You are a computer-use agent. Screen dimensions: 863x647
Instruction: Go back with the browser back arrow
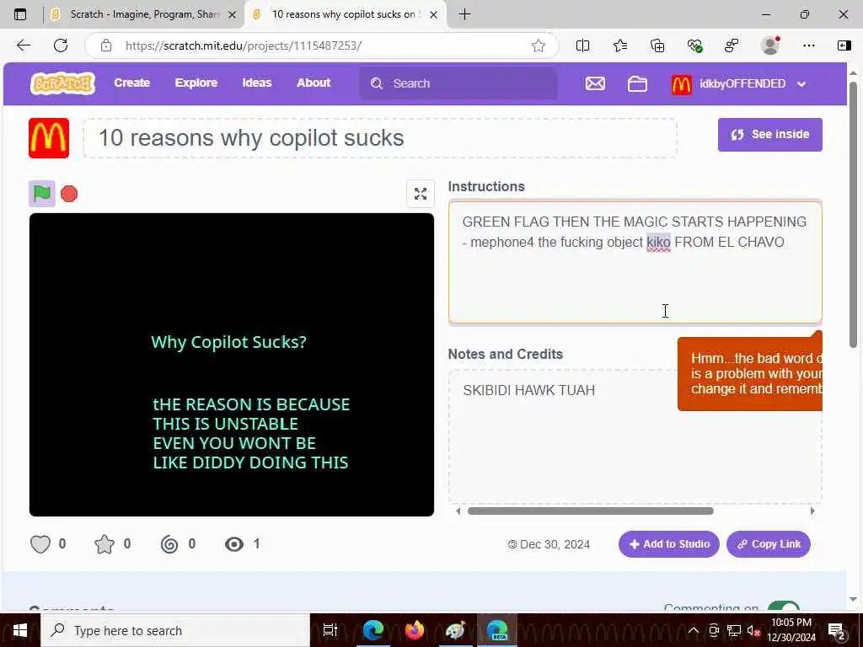24,45
